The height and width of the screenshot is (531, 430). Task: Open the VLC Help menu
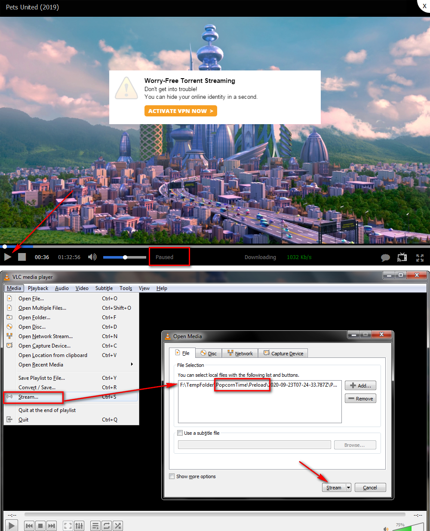[x=162, y=288]
